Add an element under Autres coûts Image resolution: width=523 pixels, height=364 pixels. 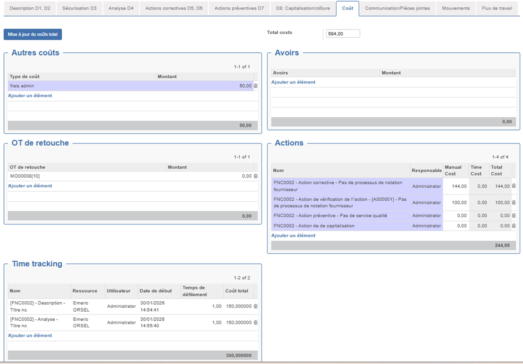(30, 96)
